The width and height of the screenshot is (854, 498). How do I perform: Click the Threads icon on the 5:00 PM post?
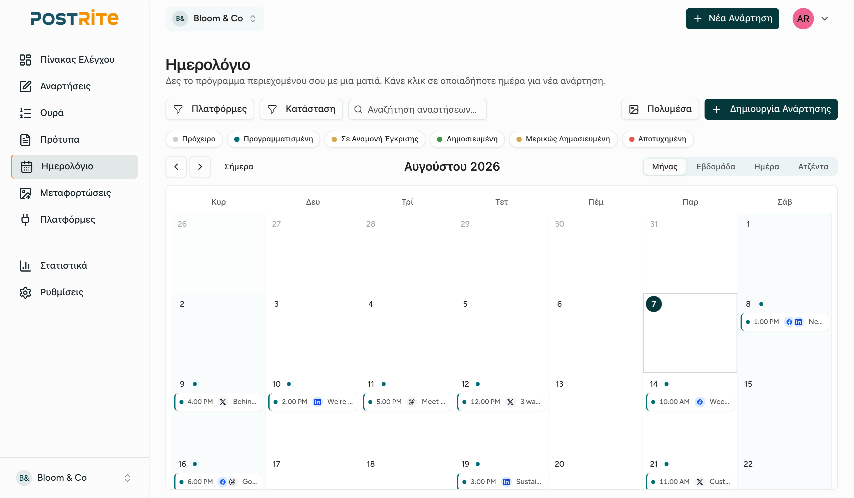pyautogui.click(x=412, y=402)
